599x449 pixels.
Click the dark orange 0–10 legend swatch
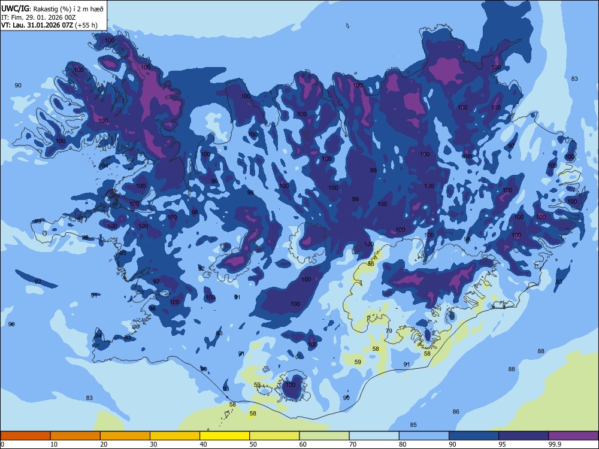pos(25,436)
